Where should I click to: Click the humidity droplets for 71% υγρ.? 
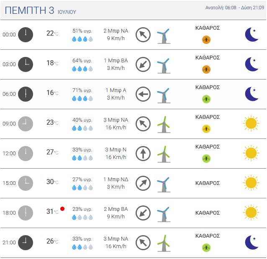coord(82,98)
